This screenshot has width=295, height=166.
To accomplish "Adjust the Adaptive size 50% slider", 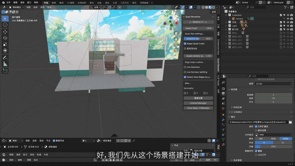I will (x=198, y=39).
